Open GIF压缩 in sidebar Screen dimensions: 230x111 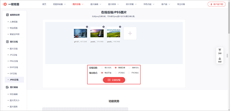pos(13,73)
